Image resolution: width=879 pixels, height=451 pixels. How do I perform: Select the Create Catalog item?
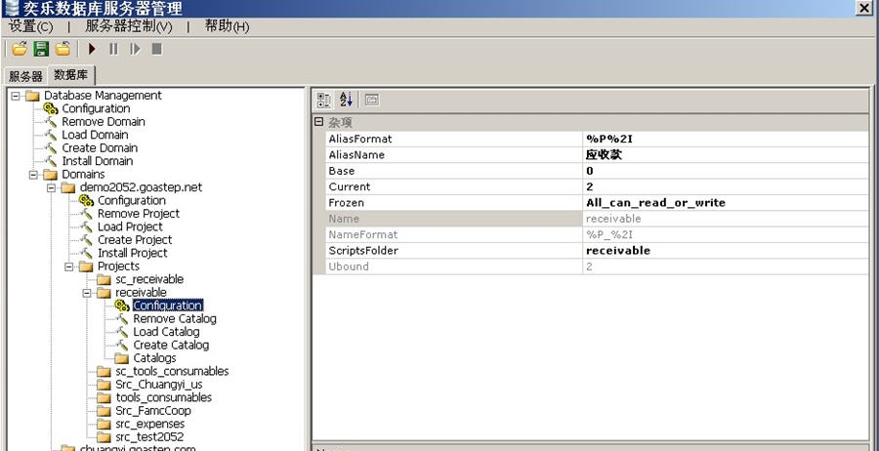171,346
